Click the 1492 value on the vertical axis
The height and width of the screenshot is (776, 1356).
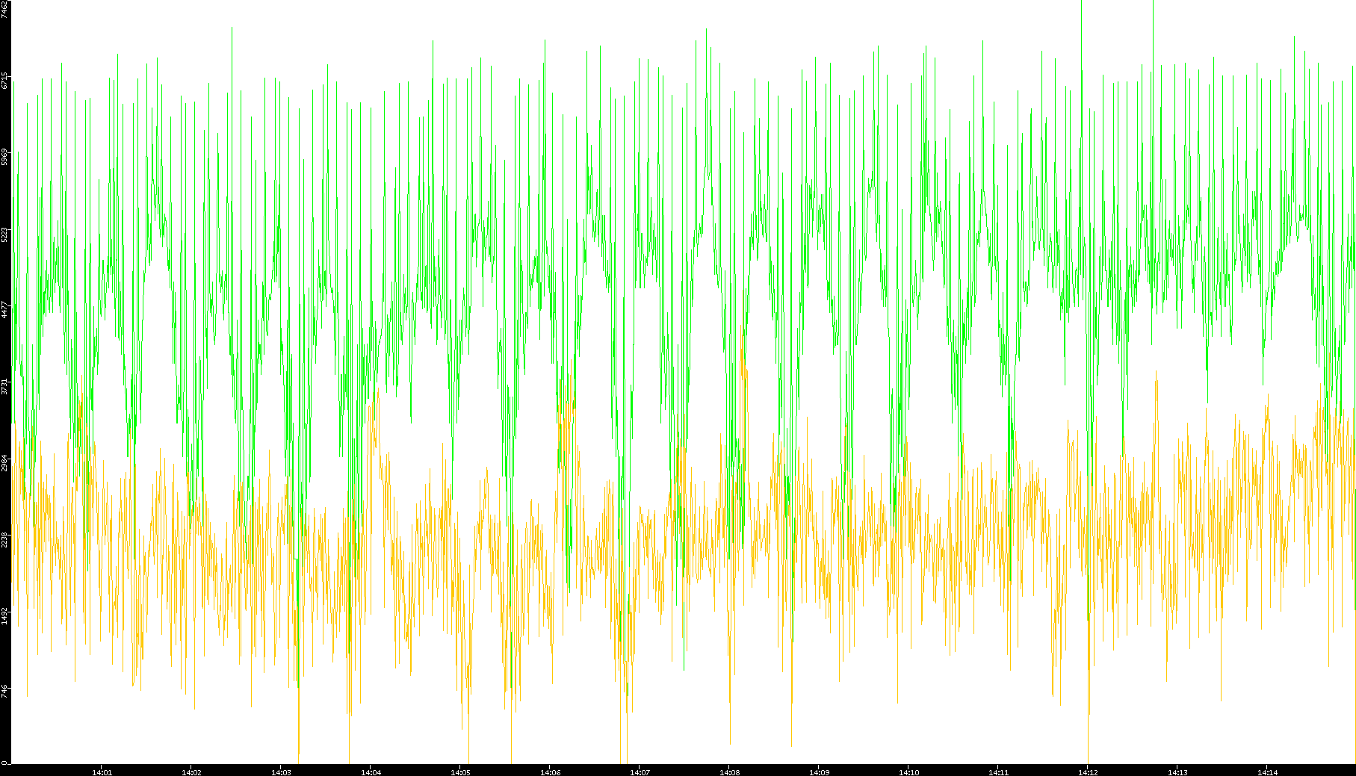coord(5,615)
